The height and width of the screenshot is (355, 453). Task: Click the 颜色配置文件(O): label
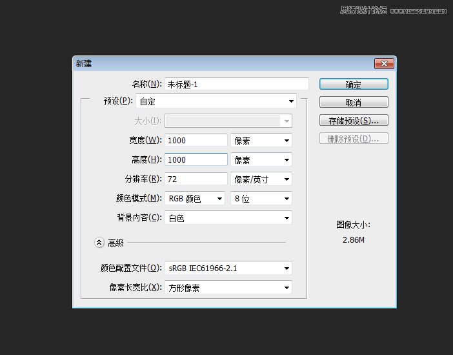pyautogui.click(x=131, y=268)
